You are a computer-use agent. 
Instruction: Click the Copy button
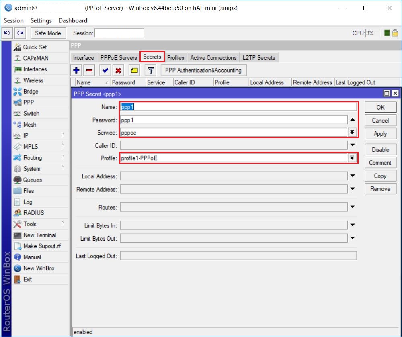[380, 176]
